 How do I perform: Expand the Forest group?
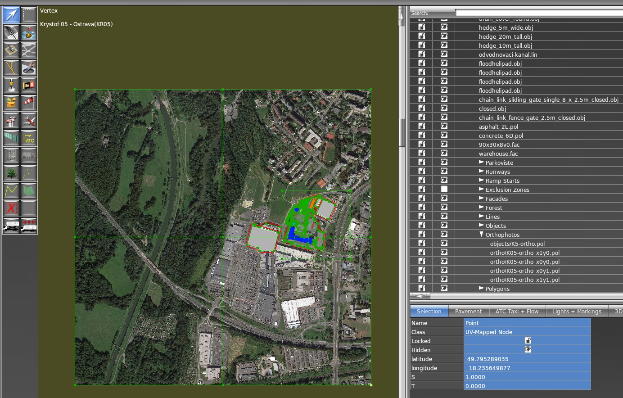pos(481,207)
